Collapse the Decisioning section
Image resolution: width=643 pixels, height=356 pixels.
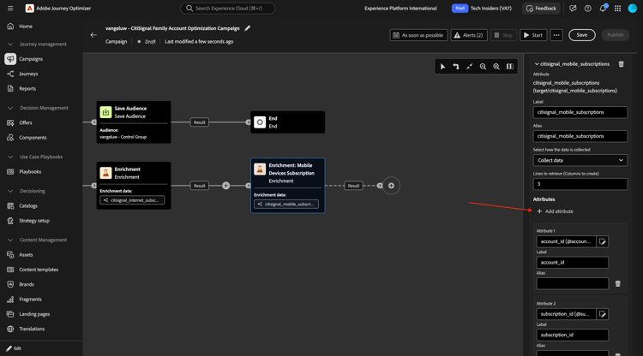(x=10, y=191)
